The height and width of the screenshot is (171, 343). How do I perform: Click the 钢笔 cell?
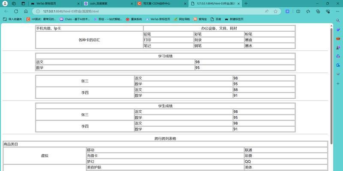219,46
